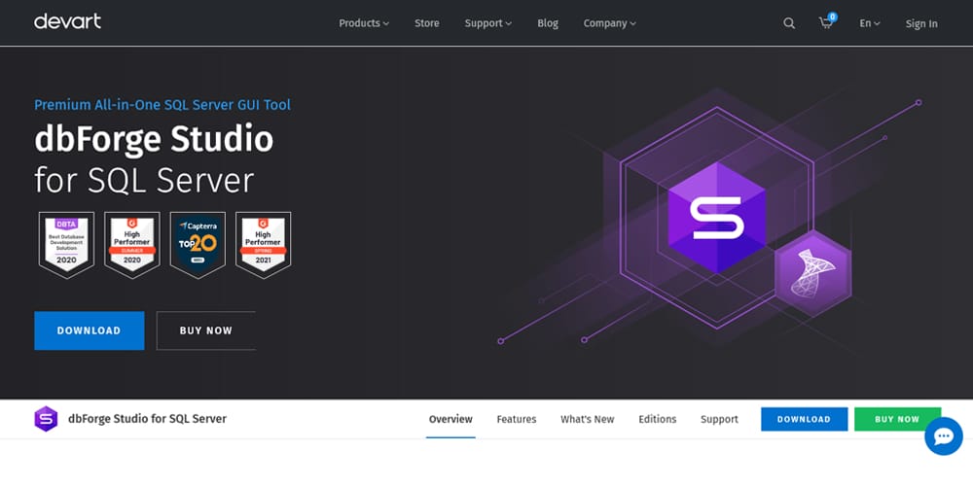Click 'dbForge Studio for SQL Server' bar title
The width and height of the screenshot is (973, 486).
coord(147,418)
